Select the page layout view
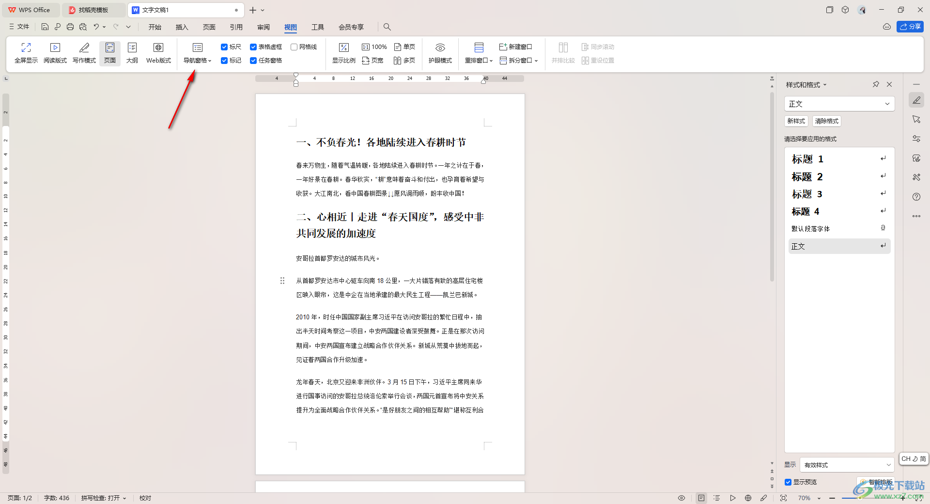930x504 pixels. pos(110,53)
